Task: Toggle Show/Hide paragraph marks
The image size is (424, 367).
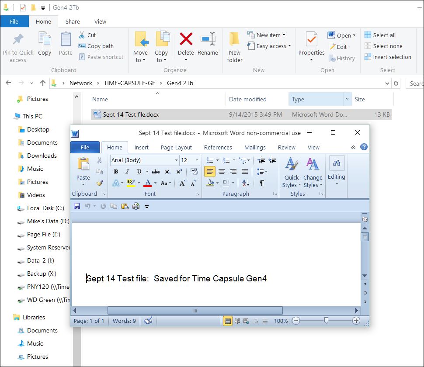Action: click(x=261, y=183)
